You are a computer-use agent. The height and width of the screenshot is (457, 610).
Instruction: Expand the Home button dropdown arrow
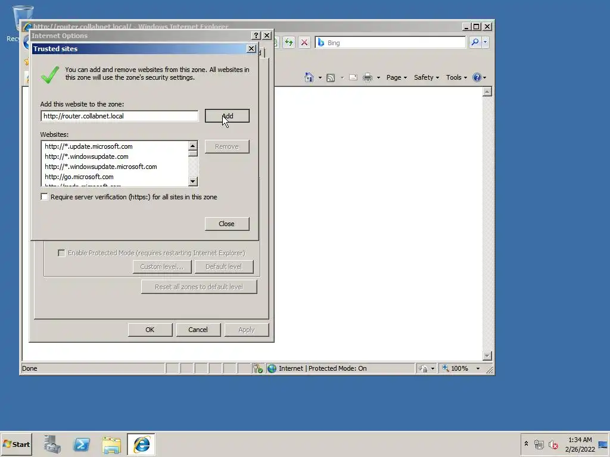tap(320, 77)
